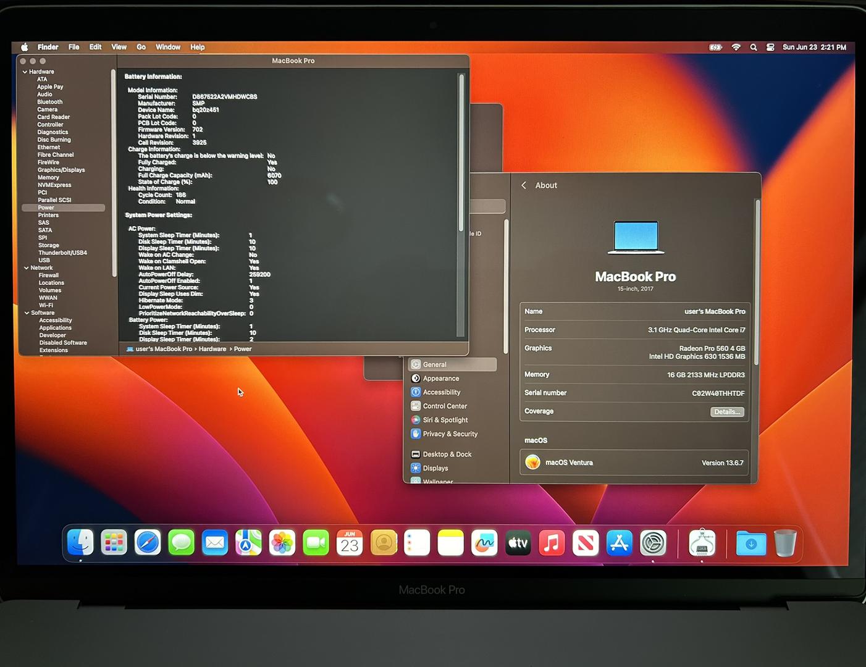Viewport: 866px width, 667px height.
Task: Open the Edit menu
Action: [x=95, y=47]
